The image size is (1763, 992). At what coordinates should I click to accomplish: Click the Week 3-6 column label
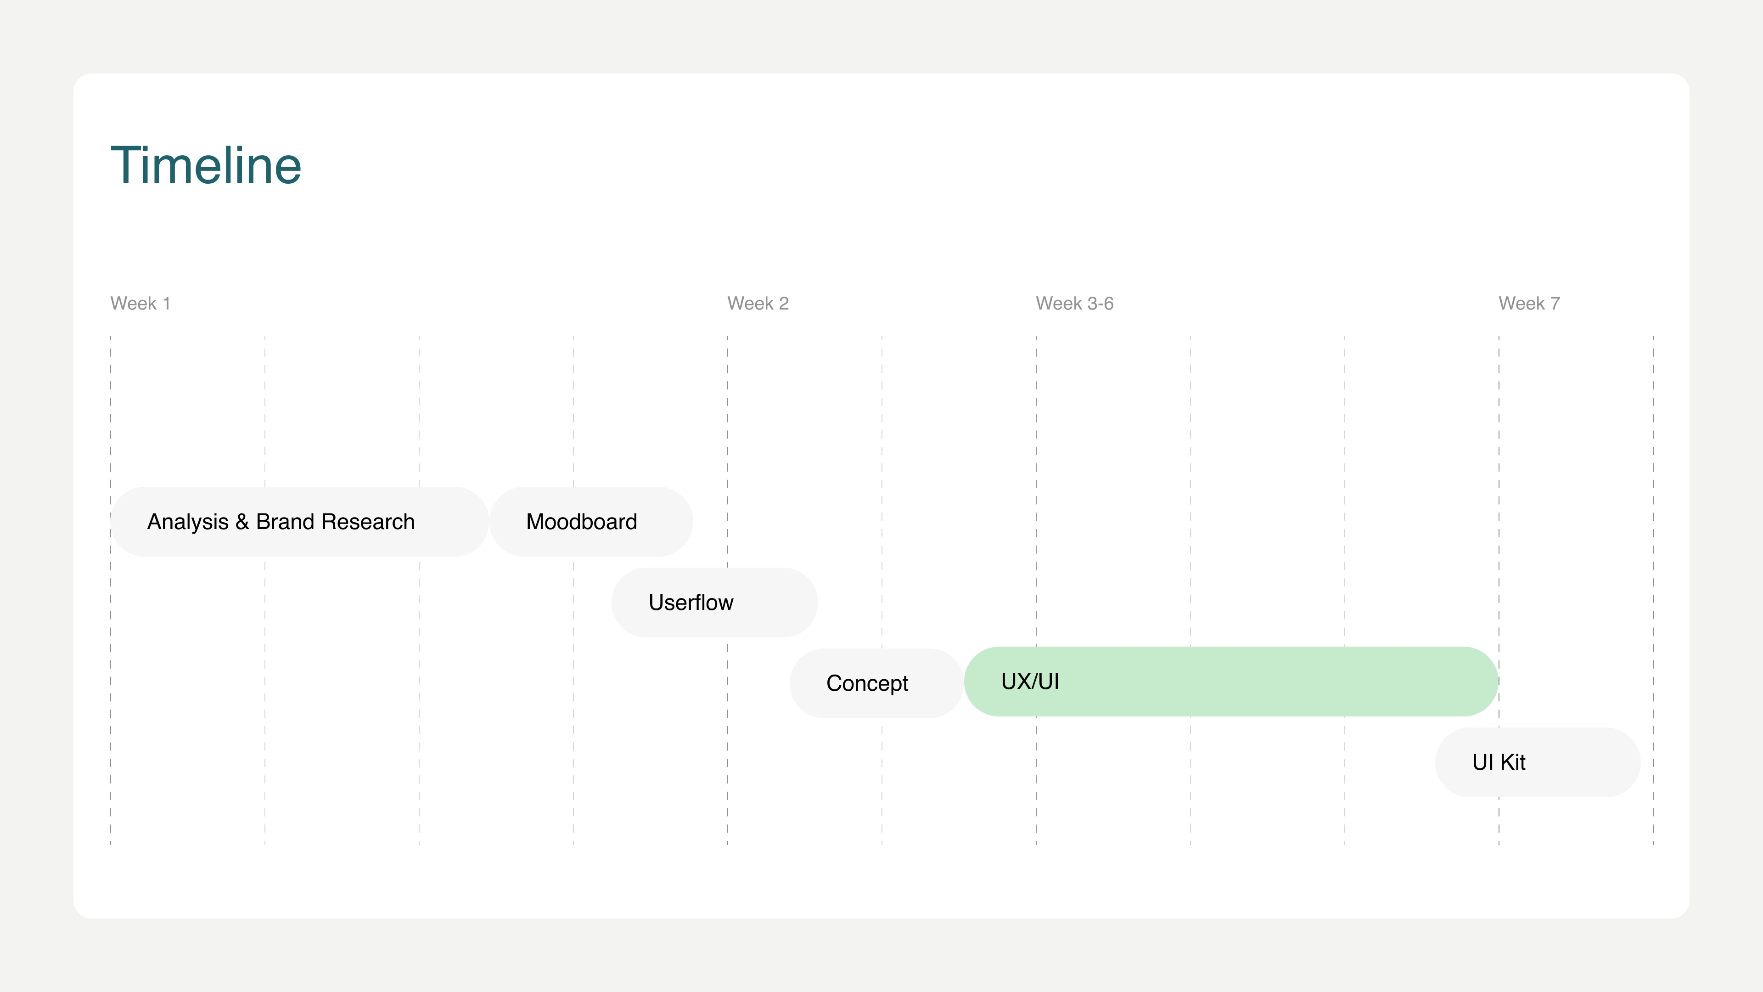[1074, 303]
